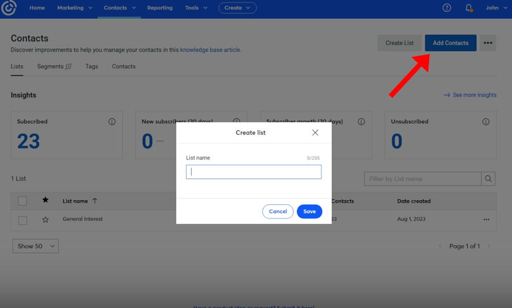Click the Date created column header
This screenshot has width=512, height=308.
coord(414,201)
